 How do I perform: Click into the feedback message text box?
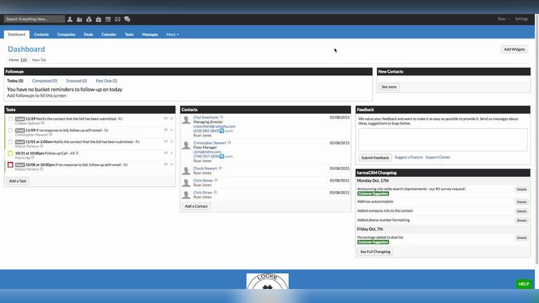(x=443, y=139)
